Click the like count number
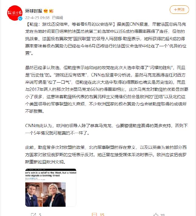This screenshot has height=216, width=196. [x=163, y=215]
